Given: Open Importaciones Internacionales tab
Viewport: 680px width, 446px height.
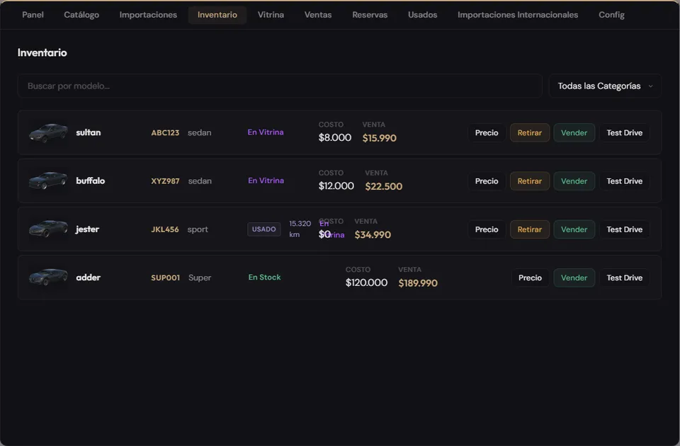Looking at the screenshot, I should tap(518, 15).
